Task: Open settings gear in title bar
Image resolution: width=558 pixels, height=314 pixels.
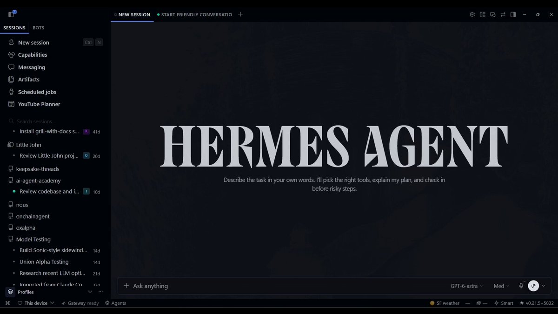Action: (472, 14)
